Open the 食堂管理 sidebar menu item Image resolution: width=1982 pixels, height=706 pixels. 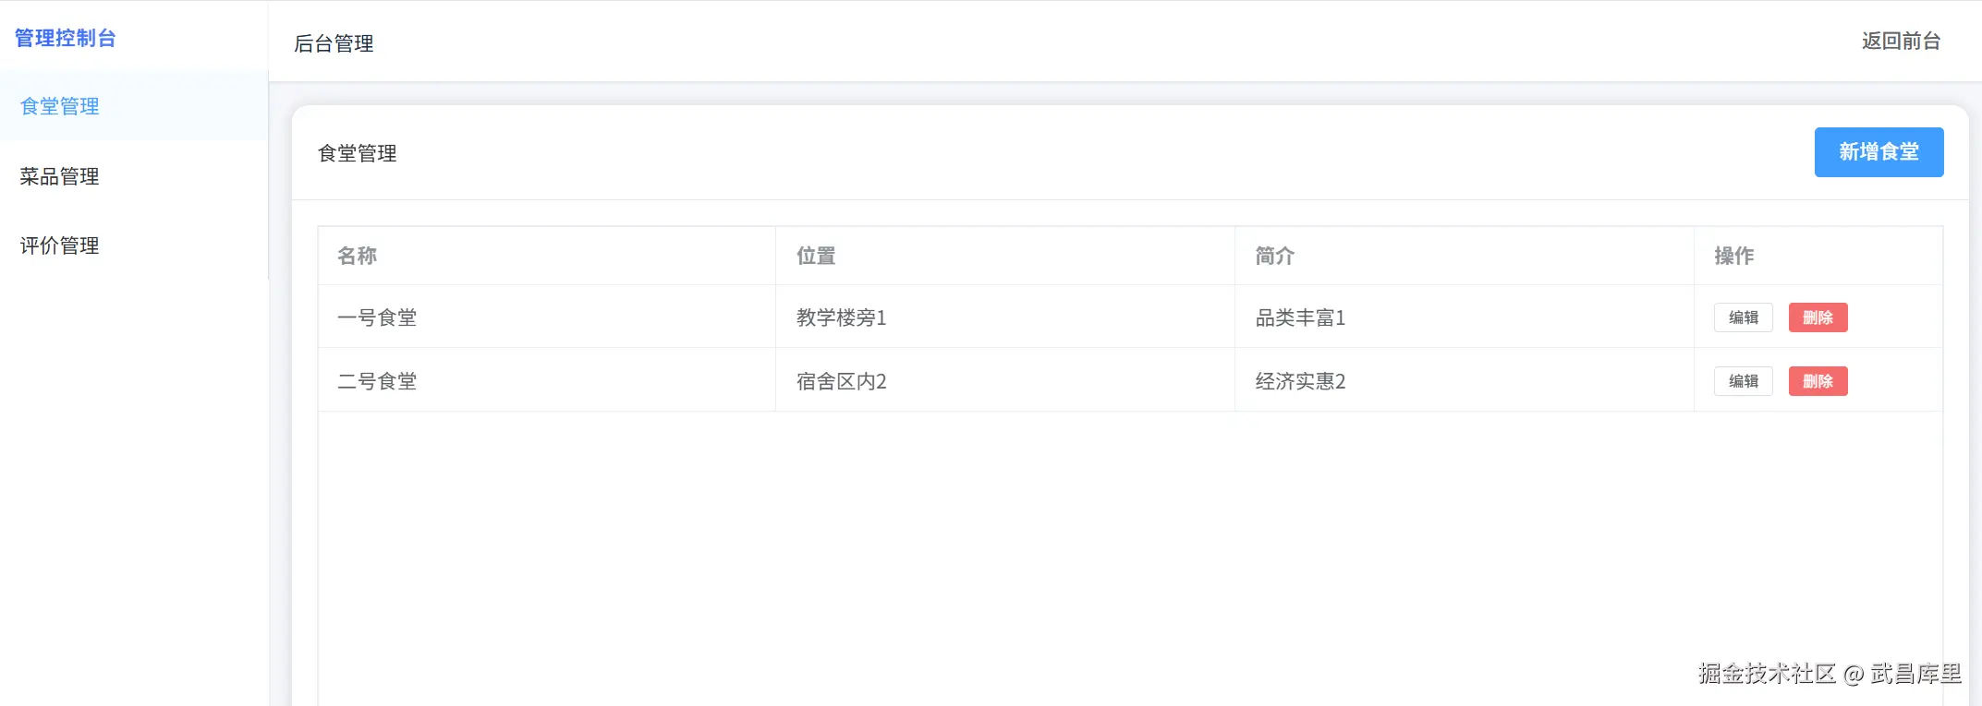click(134, 106)
